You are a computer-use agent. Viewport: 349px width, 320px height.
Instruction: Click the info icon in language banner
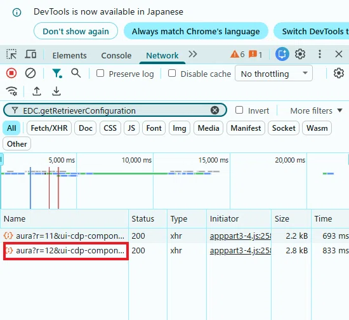click(16, 12)
